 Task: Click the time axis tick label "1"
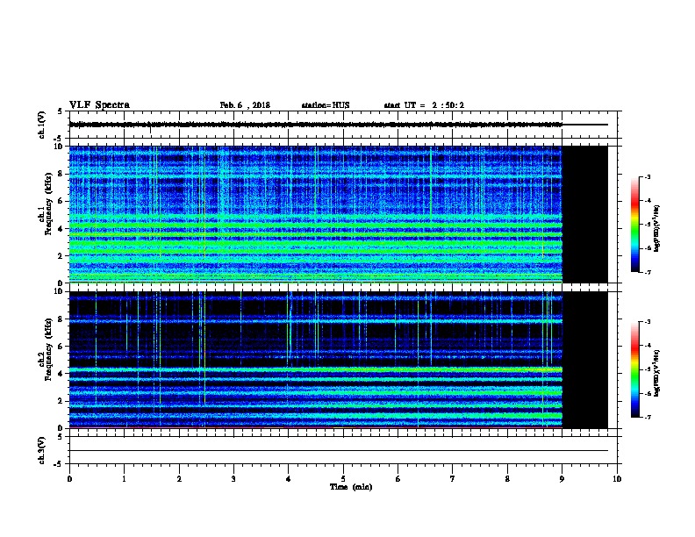[x=124, y=478]
